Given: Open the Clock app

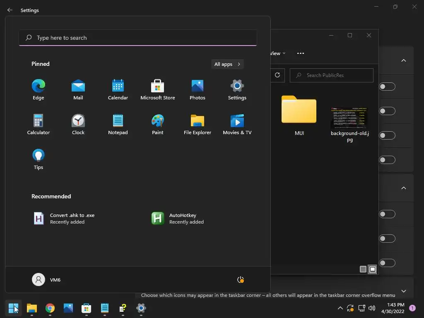Looking at the screenshot, I should [78, 125].
